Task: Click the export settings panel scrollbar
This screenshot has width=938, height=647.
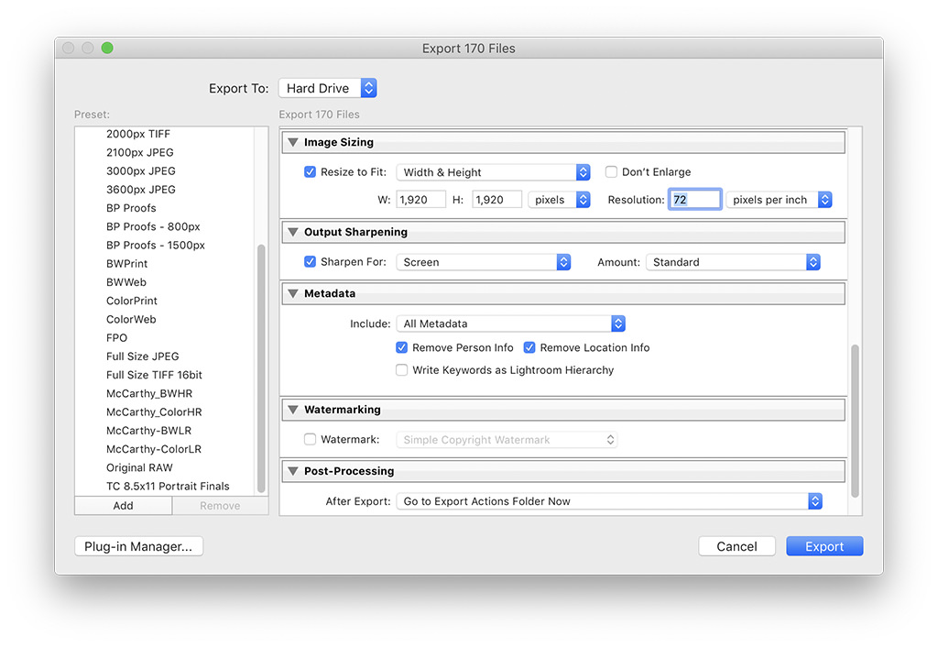Action: point(855,421)
